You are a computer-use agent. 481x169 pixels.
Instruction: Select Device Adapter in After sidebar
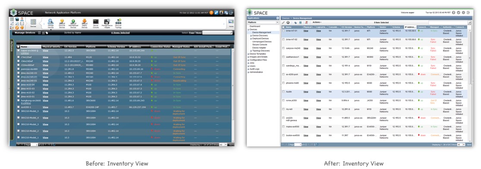click(259, 47)
